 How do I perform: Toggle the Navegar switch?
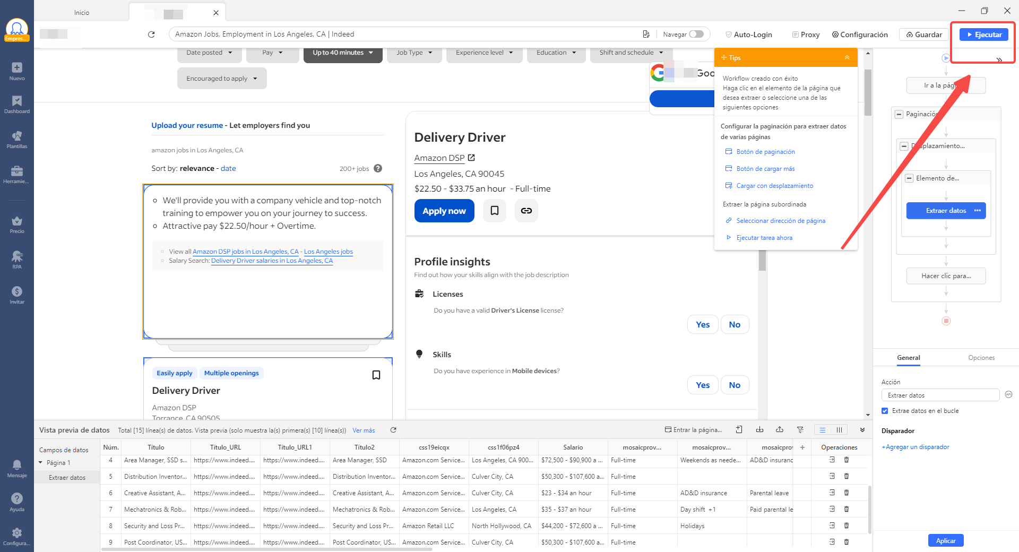pos(696,34)
